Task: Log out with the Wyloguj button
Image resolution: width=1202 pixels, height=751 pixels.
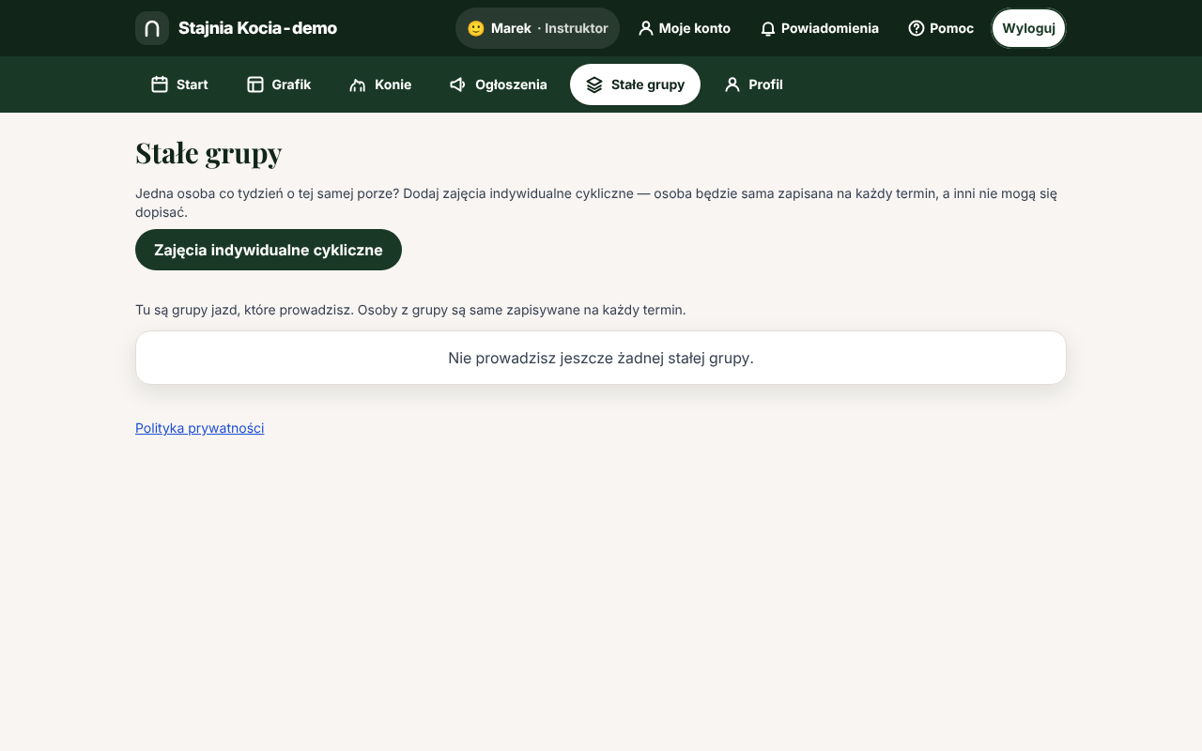Action: [x=1029, y=28]
